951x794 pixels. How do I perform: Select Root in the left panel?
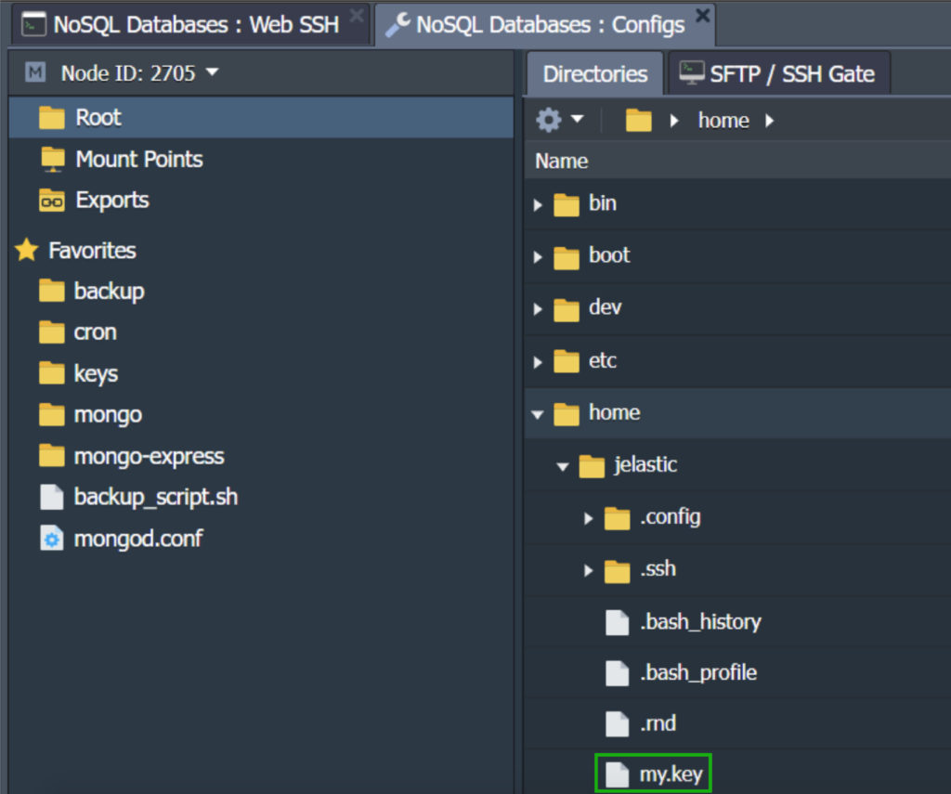tap(261, 118)
